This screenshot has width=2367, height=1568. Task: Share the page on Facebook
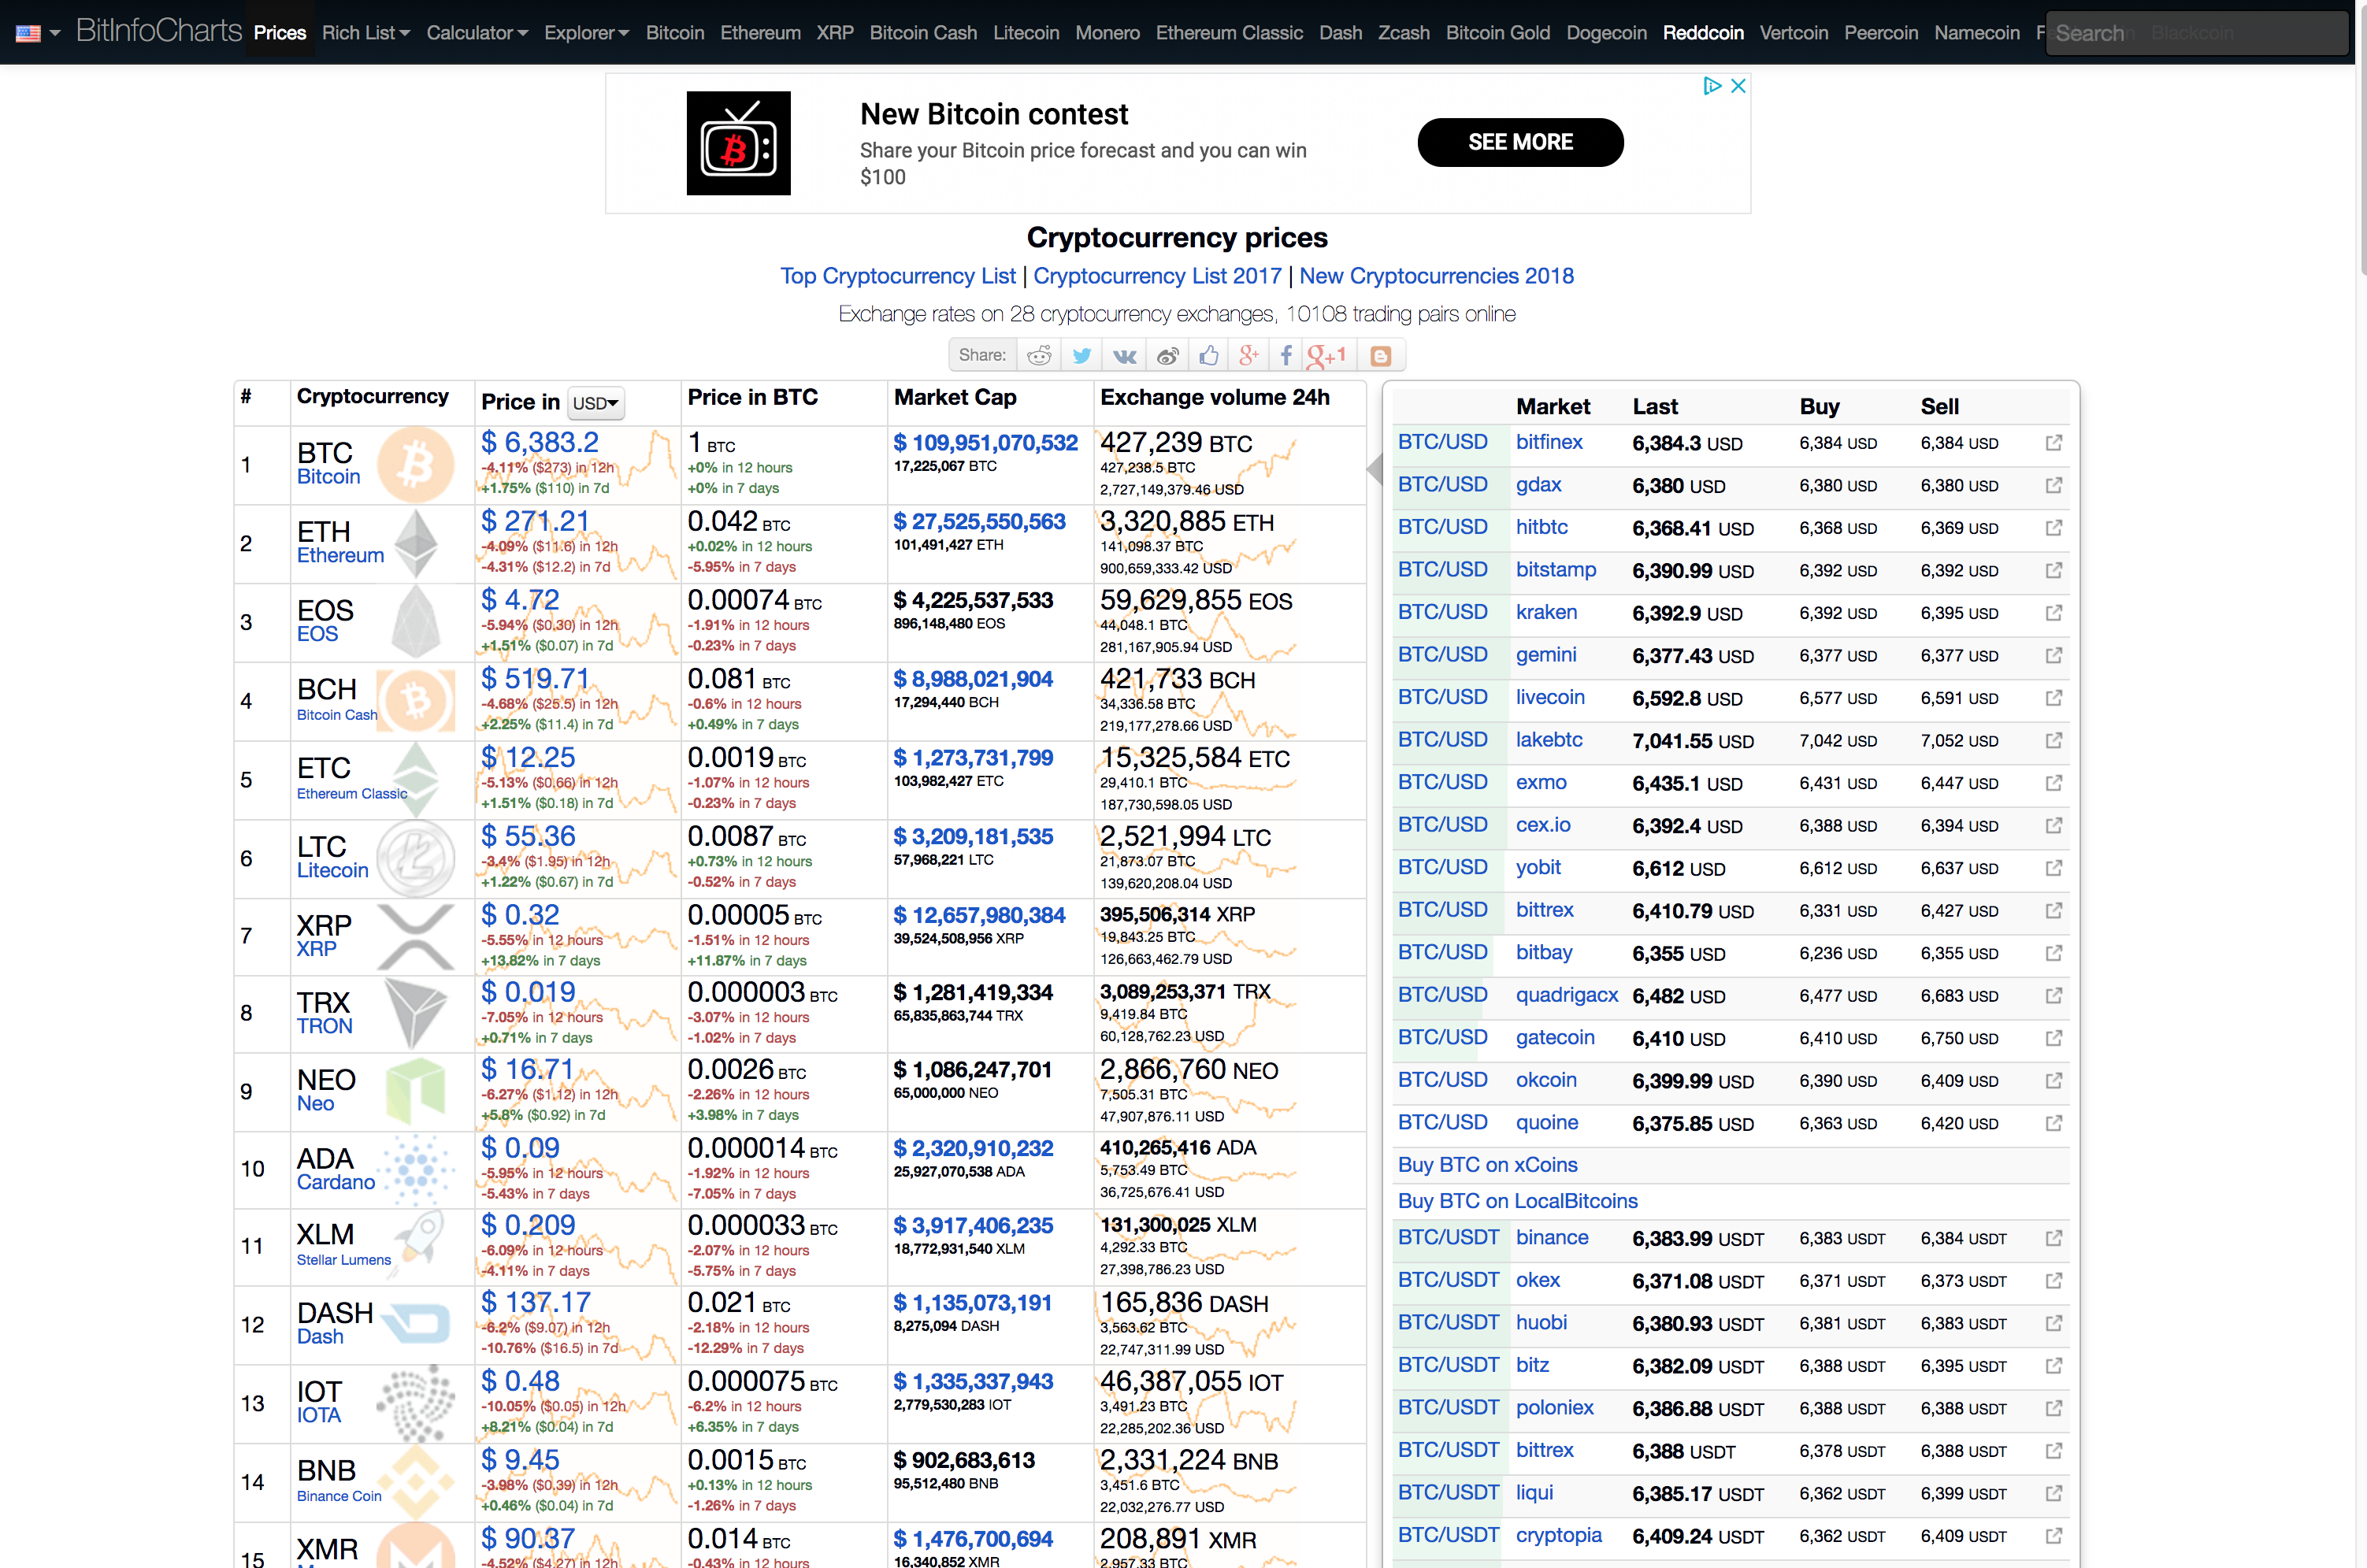(1286, 356)
